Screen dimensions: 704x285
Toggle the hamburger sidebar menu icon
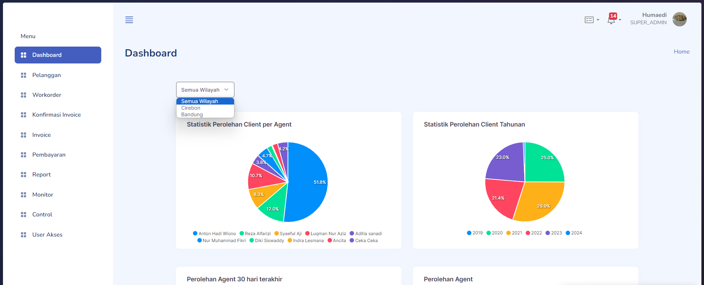129,20
